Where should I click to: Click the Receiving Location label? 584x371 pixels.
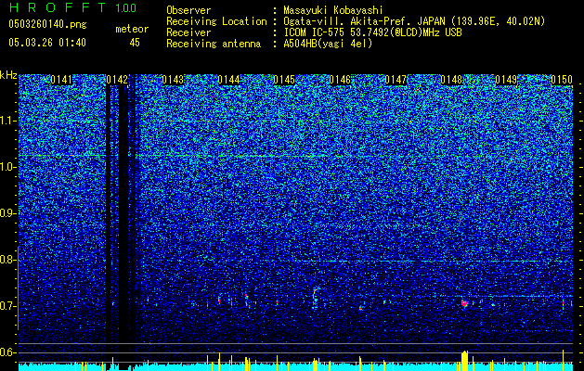[x=216, y=21]
